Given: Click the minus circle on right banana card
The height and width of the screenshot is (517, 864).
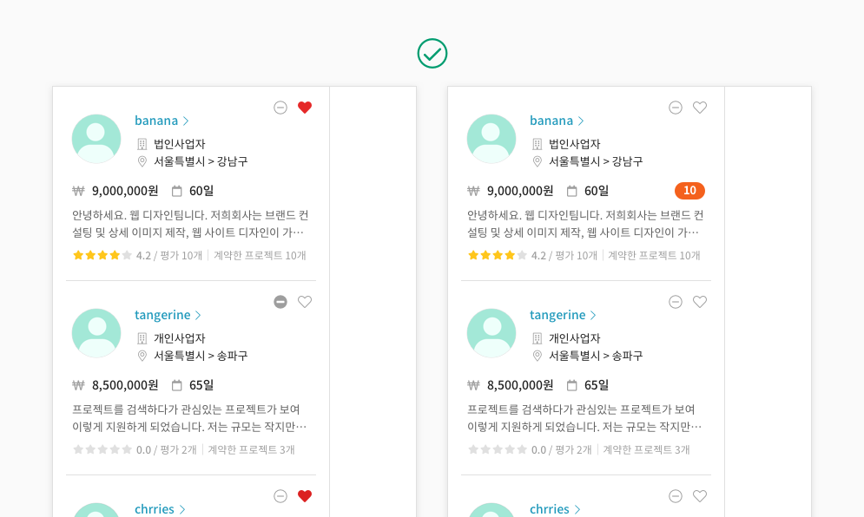Looking at the screenshot, I should coord(676,108).
